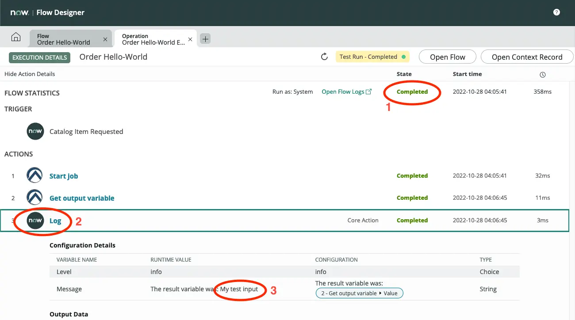
Task: Click the Get output variable action icon
Action: click(x=35, y=198)
